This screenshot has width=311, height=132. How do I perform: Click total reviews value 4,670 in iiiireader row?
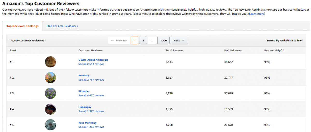[x=169, y=94]
